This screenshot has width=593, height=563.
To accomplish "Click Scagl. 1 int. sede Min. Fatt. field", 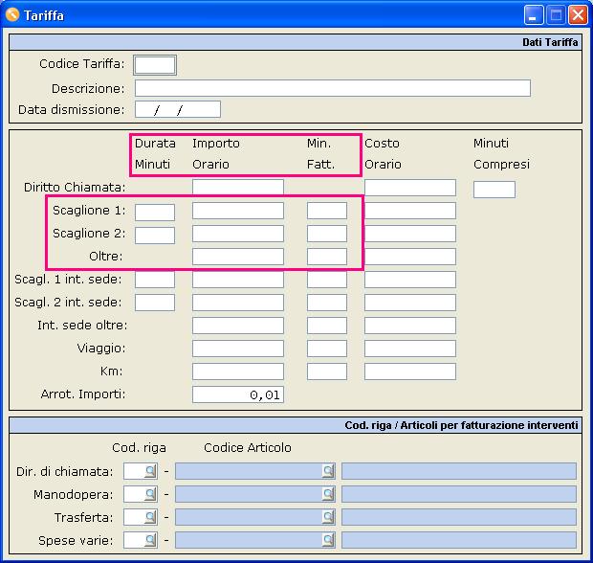I will (x=327, y=280).
